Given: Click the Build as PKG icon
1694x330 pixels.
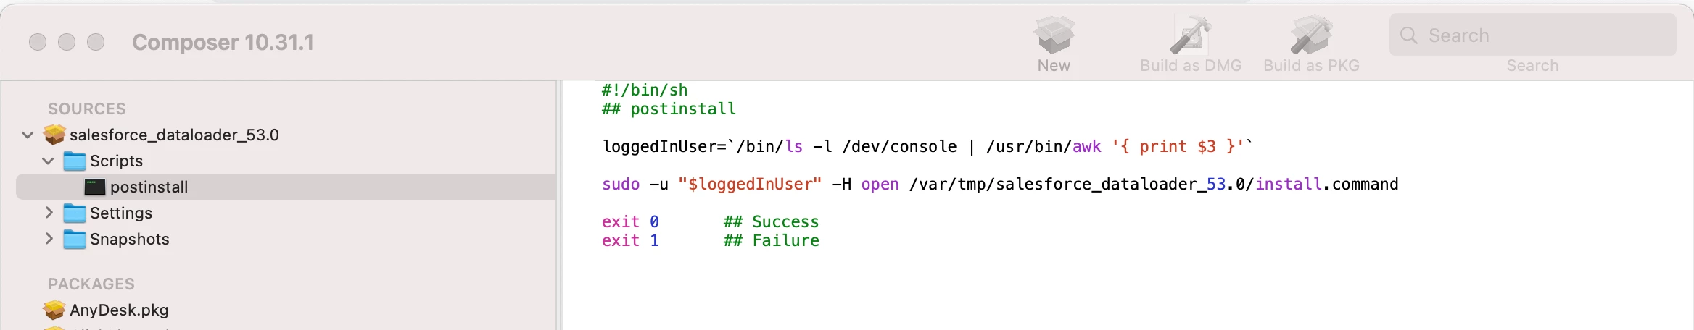Looking at the screenshot, I should [x=1311, y=35].
